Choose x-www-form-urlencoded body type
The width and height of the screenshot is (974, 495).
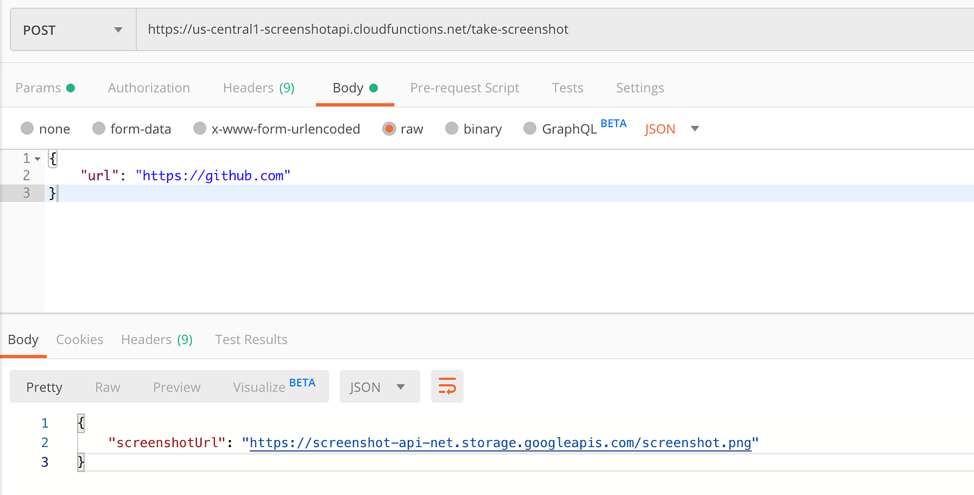click(x=200, y=129)
